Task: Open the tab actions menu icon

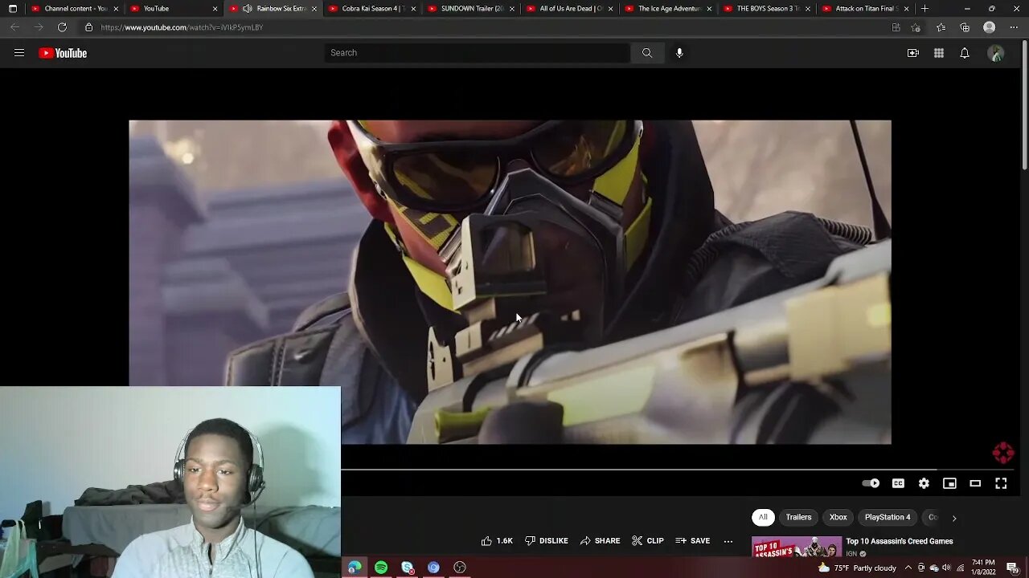Action: [12, 9]
